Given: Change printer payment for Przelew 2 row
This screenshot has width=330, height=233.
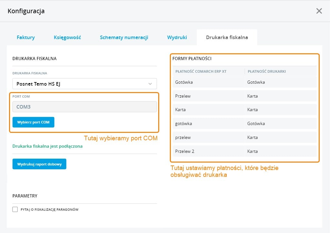Looking at the screenshot, I should [x=280, y=151].
